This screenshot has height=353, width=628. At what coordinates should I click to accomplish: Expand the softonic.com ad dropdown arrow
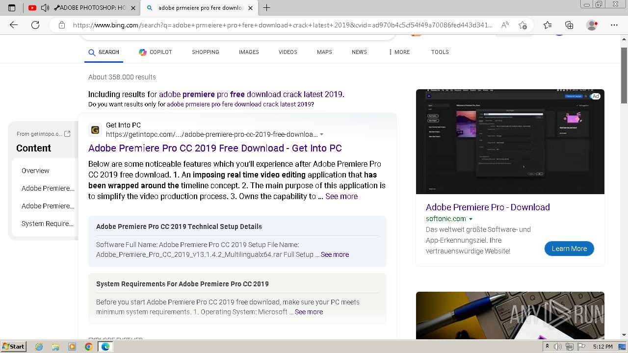[471, 219]
